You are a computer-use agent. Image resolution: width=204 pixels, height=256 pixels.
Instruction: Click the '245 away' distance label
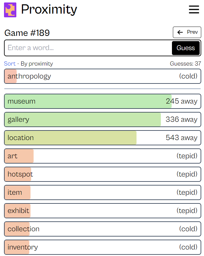(182, 101)
